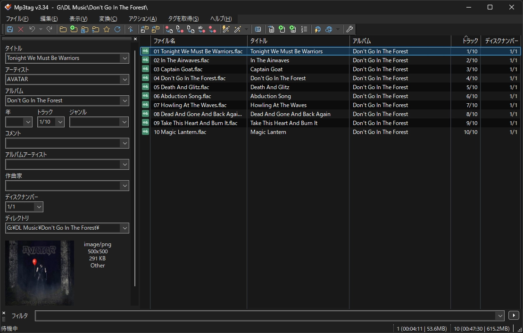
Task: Save tags with the floppy disk icon
Action: [x=9, y=29]
